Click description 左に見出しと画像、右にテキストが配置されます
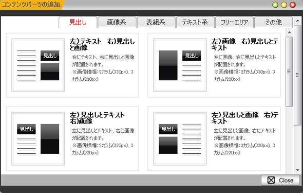The width and height of the screenshot is (303, 193). (245, 134)
